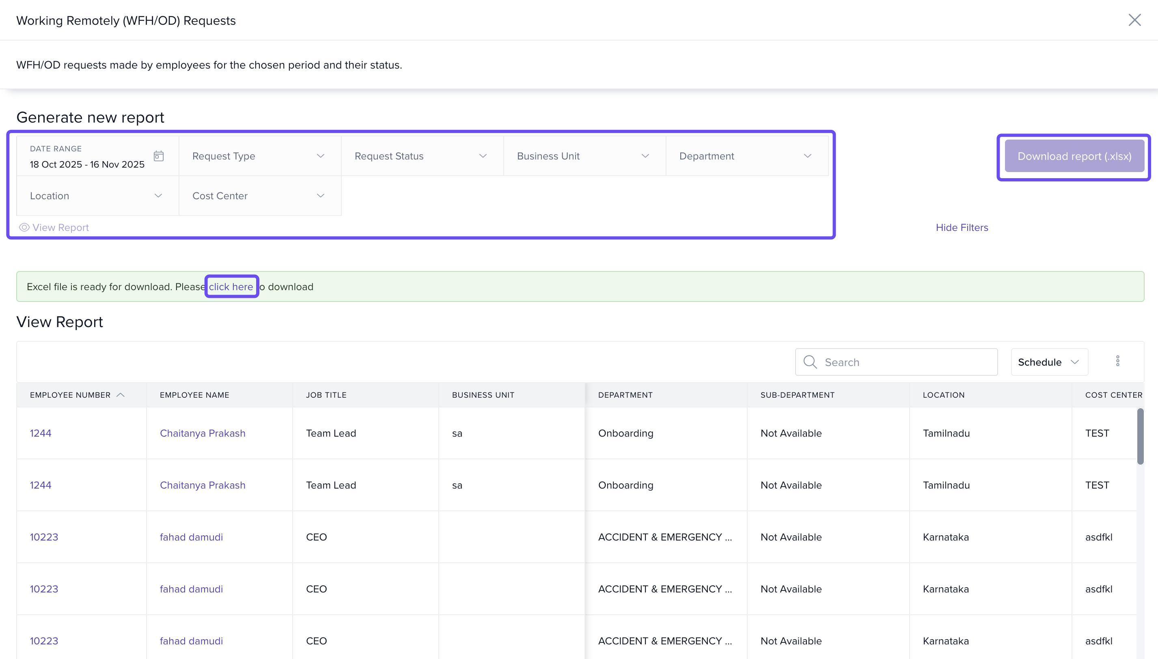1158x659 pixels.
Task: Open the Request Status dropdown
Action: pyautogui.click(x=422, y=156)
